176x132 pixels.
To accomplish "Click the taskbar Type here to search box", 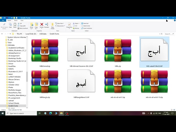I will point(21,113).
